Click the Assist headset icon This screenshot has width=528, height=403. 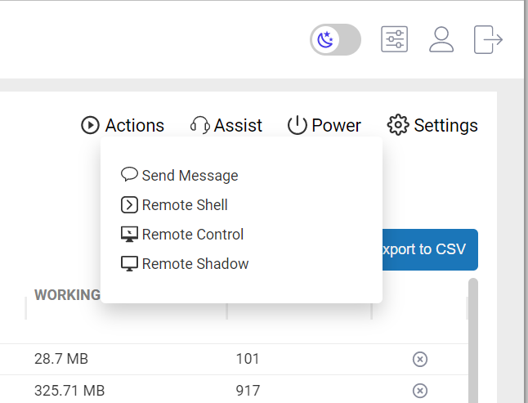pos(200,125)
